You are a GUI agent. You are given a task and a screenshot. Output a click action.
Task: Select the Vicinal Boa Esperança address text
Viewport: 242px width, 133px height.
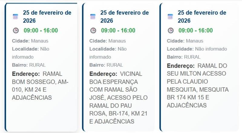click(x=118, y=97)
